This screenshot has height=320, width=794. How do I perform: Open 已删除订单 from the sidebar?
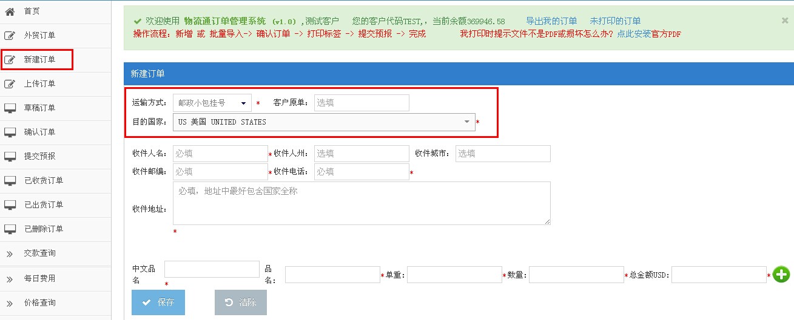point(43,229)
